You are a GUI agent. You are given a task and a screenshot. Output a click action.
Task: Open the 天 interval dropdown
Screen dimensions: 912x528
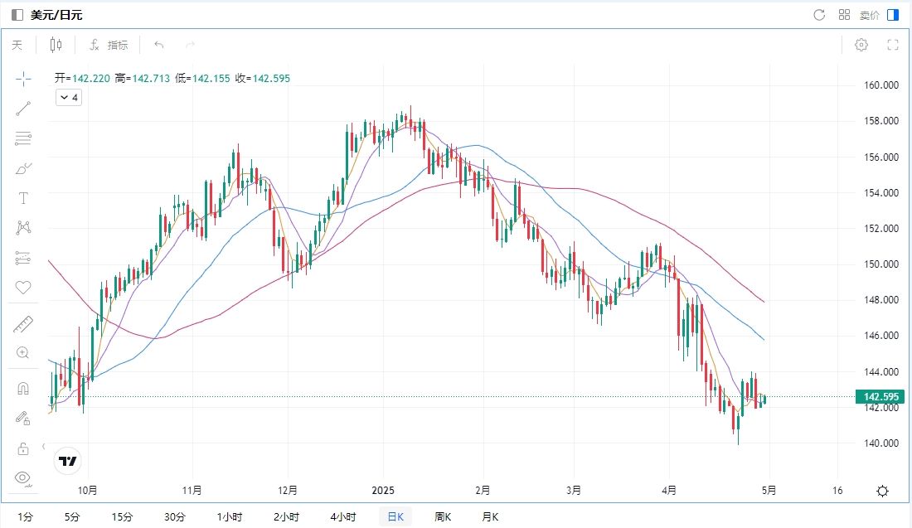17,45
